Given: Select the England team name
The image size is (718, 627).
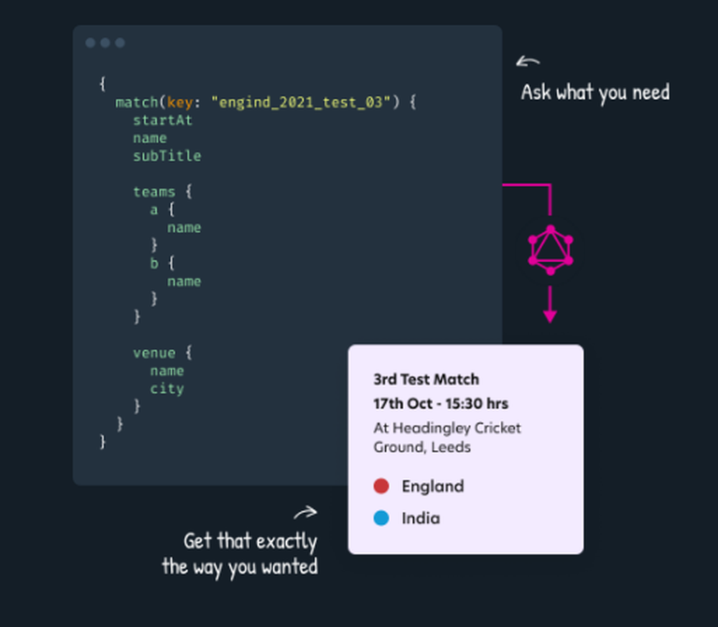Looking at the screenshot, I should tap(433, 486).
